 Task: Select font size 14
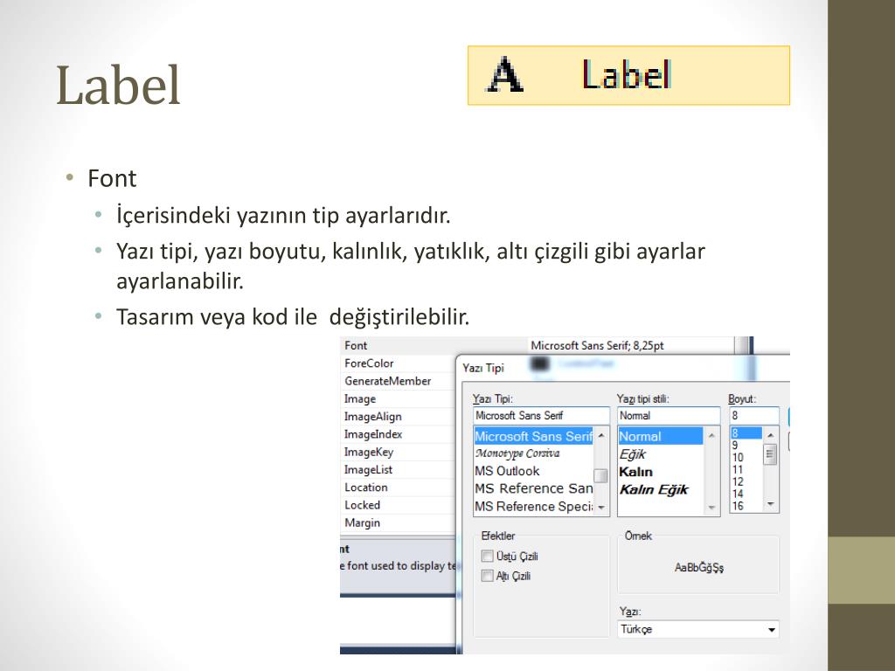746,495
